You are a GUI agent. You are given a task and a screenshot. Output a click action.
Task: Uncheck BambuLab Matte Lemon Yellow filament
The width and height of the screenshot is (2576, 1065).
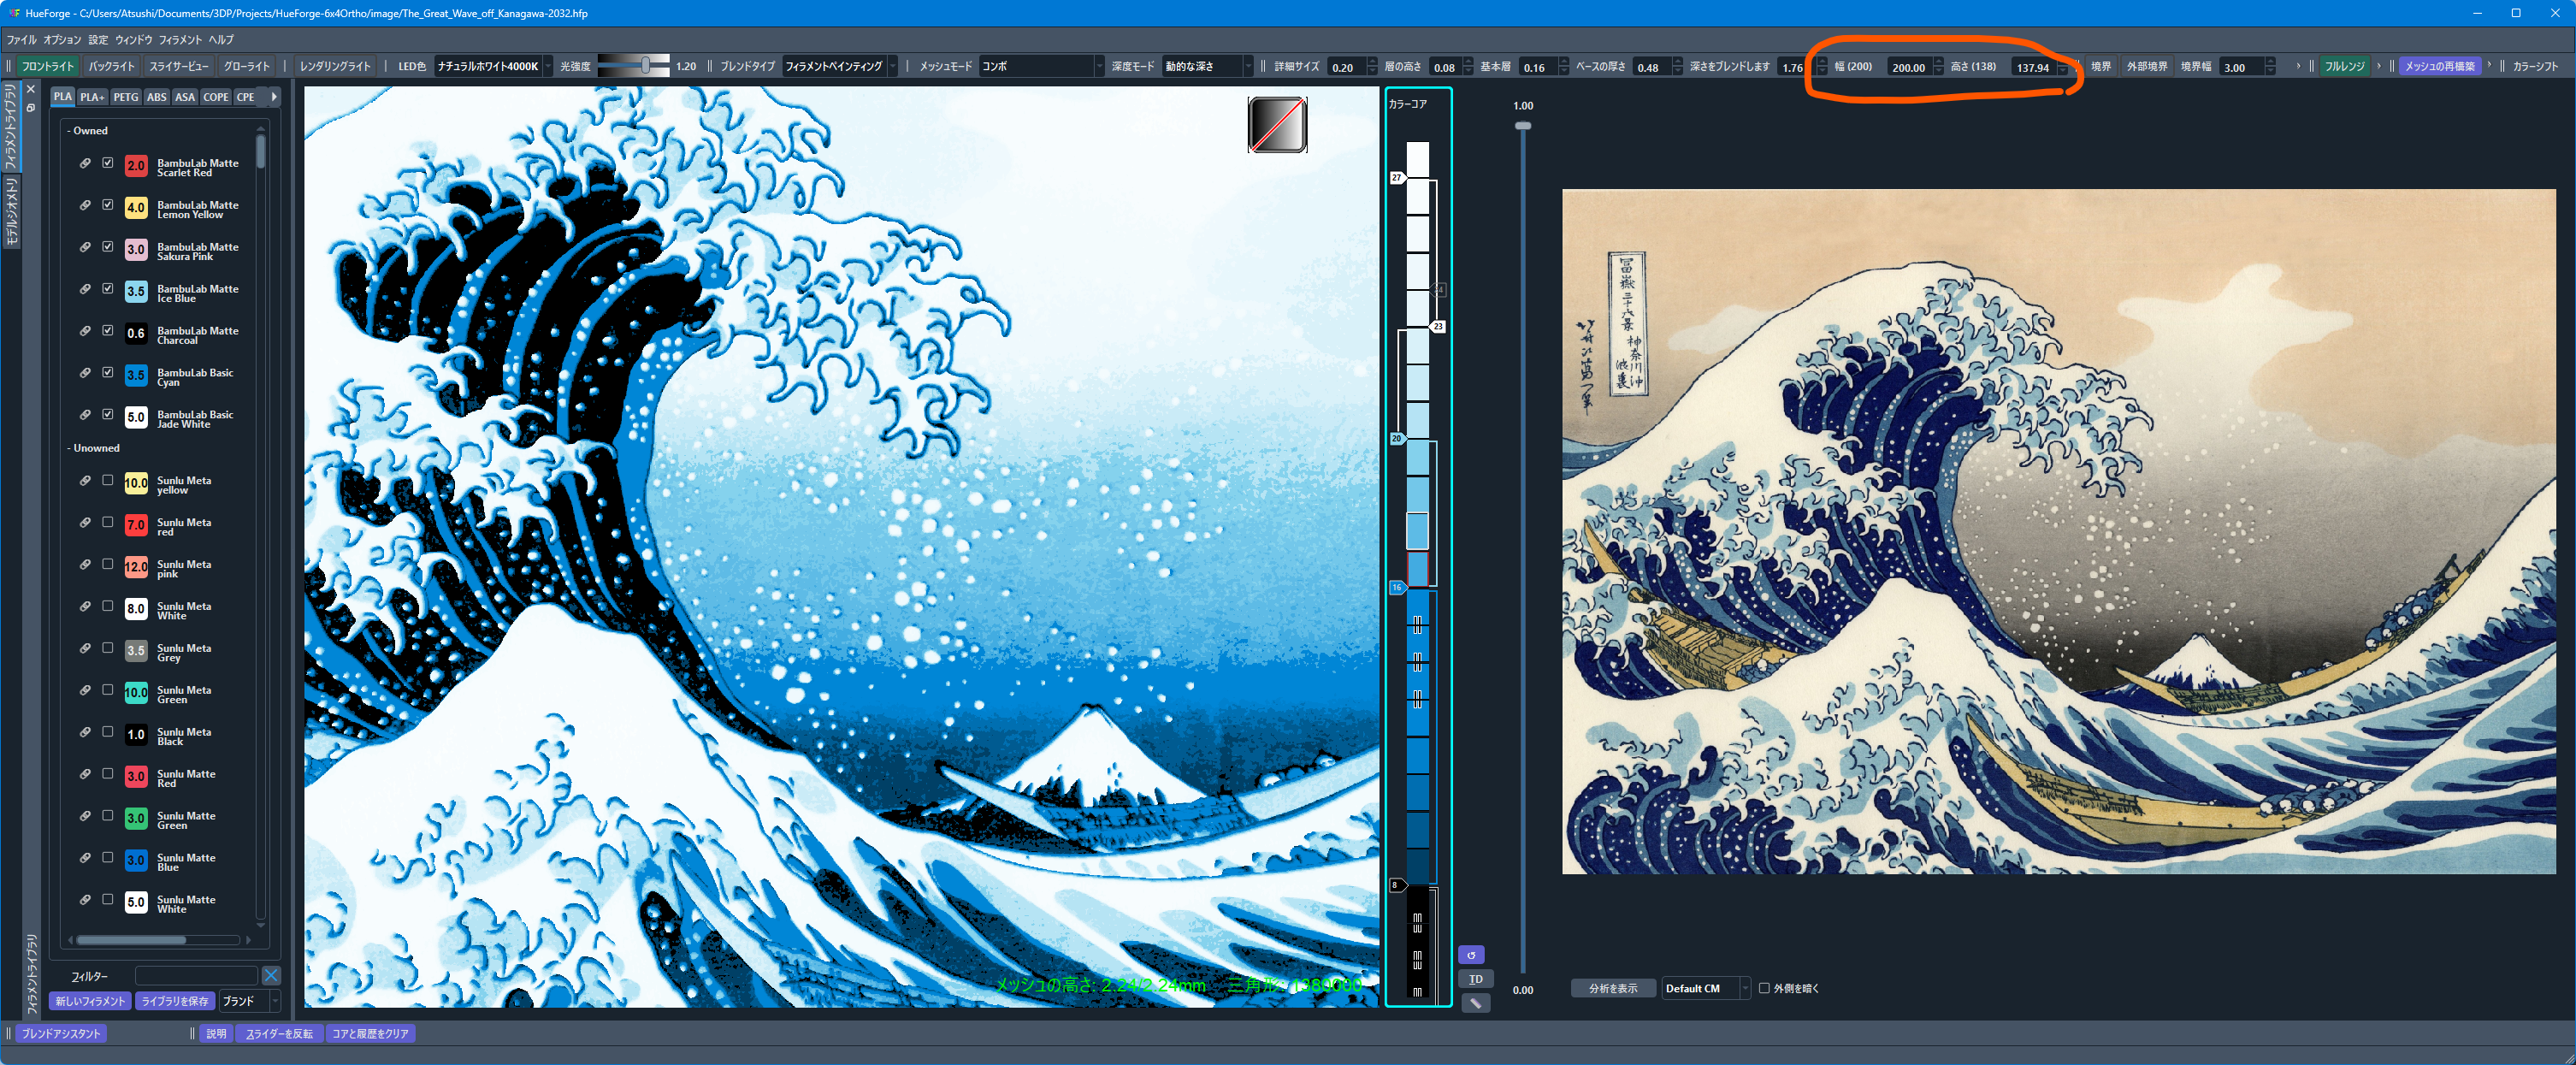[108, 205]
